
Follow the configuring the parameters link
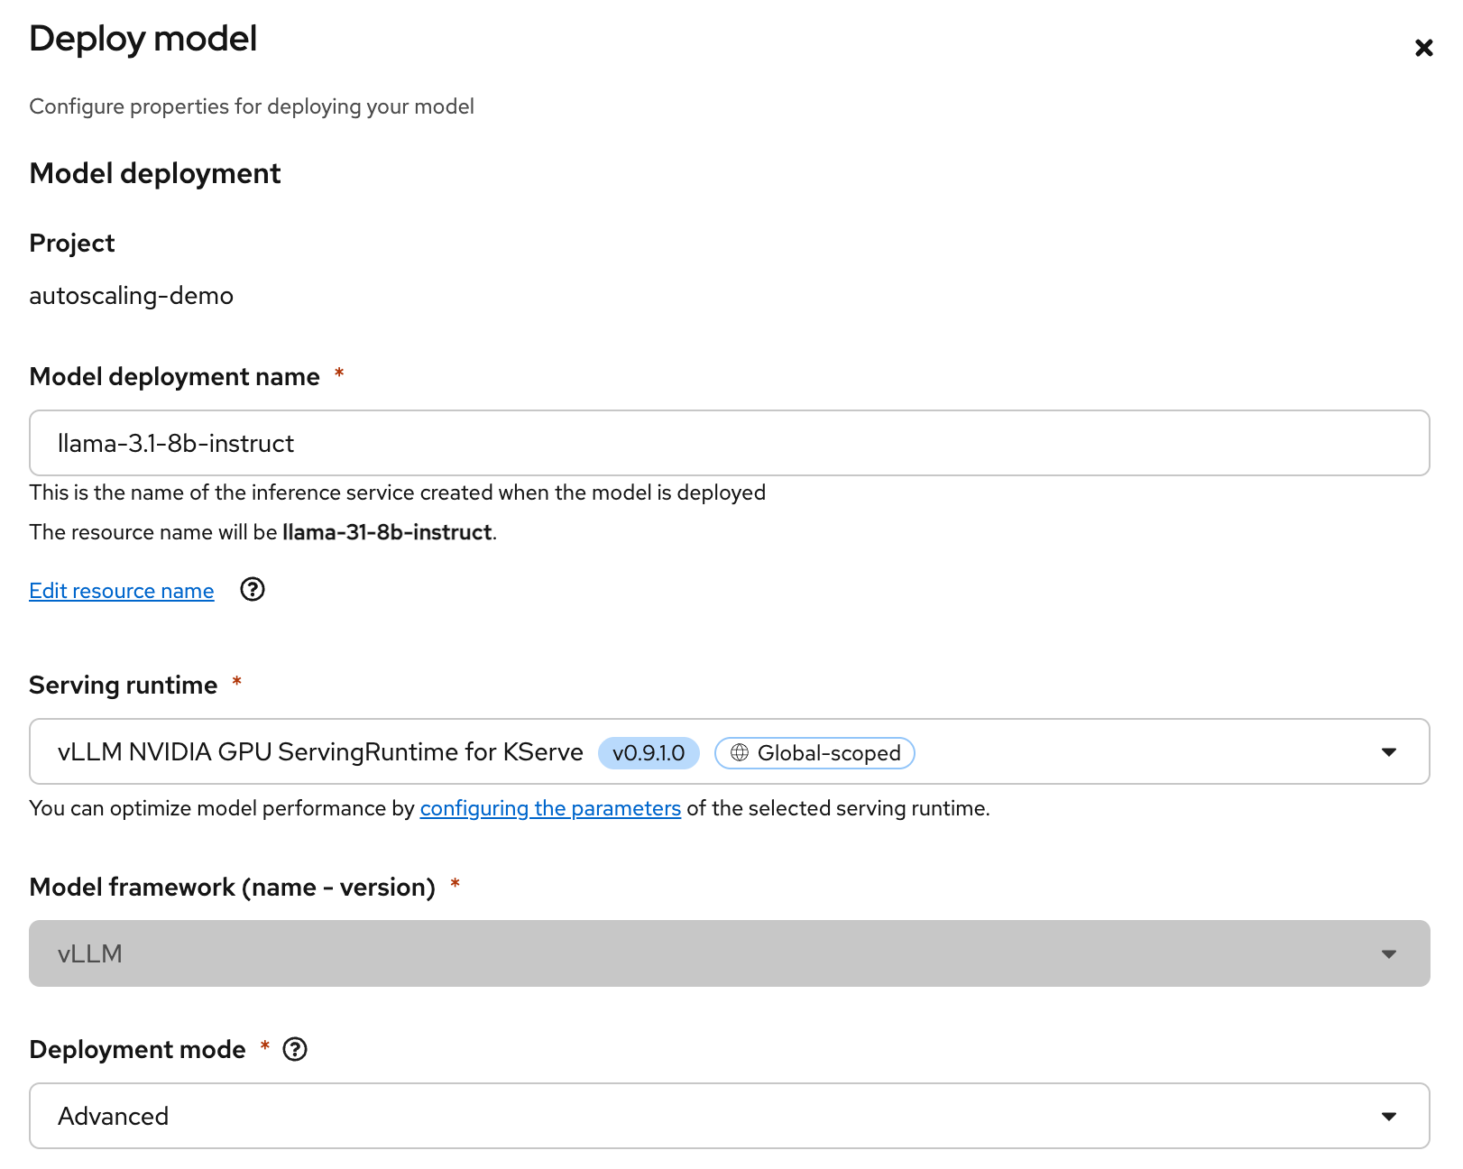click(x=550, y=808)
